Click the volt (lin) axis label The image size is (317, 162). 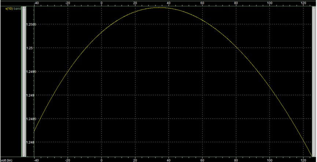point(6,161)
